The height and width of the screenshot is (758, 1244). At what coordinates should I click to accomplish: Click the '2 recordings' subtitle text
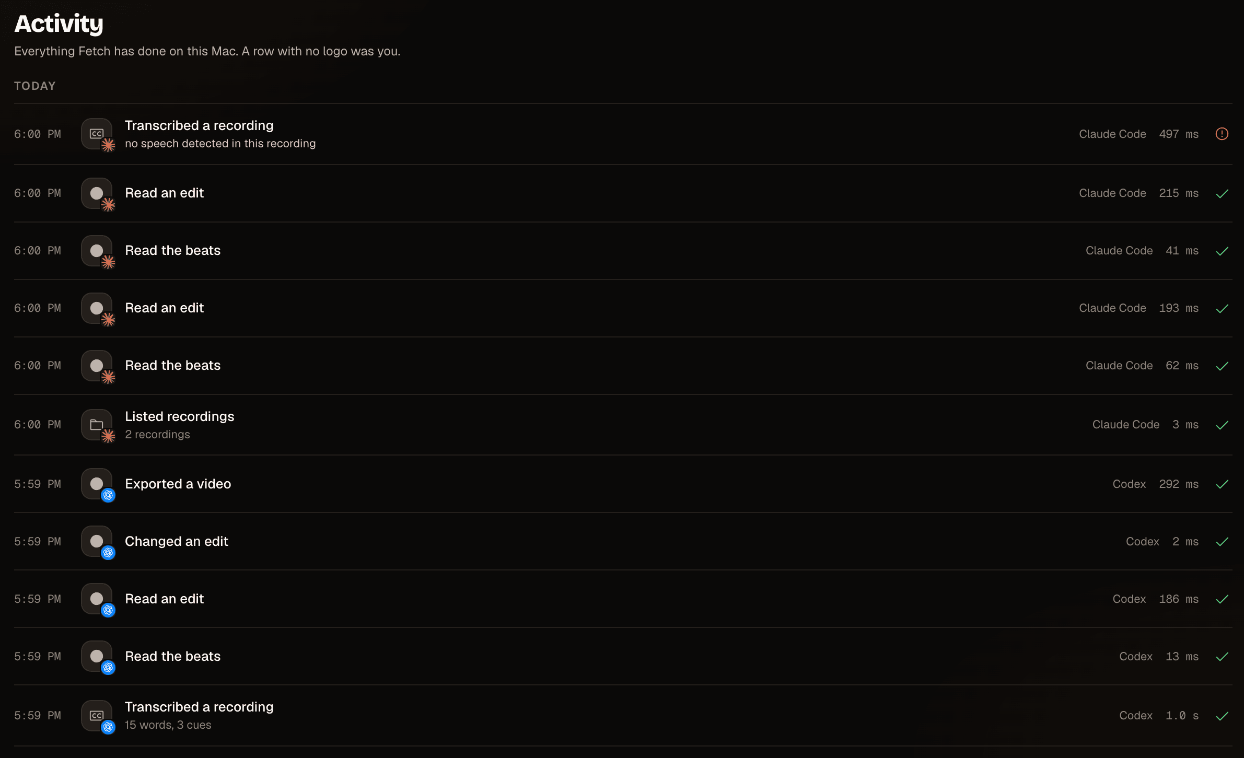pos(157,434)
